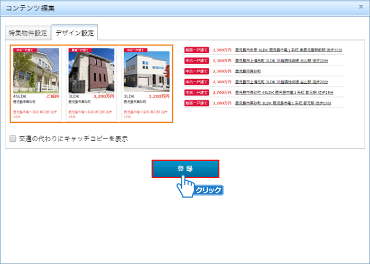Open the 3,500万円 4LDK listing link
The image size is (370, 264).
click(x=288, y=50)
